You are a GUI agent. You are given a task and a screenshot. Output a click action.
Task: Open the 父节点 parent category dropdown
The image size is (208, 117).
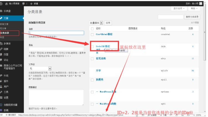tap(40, 68)
